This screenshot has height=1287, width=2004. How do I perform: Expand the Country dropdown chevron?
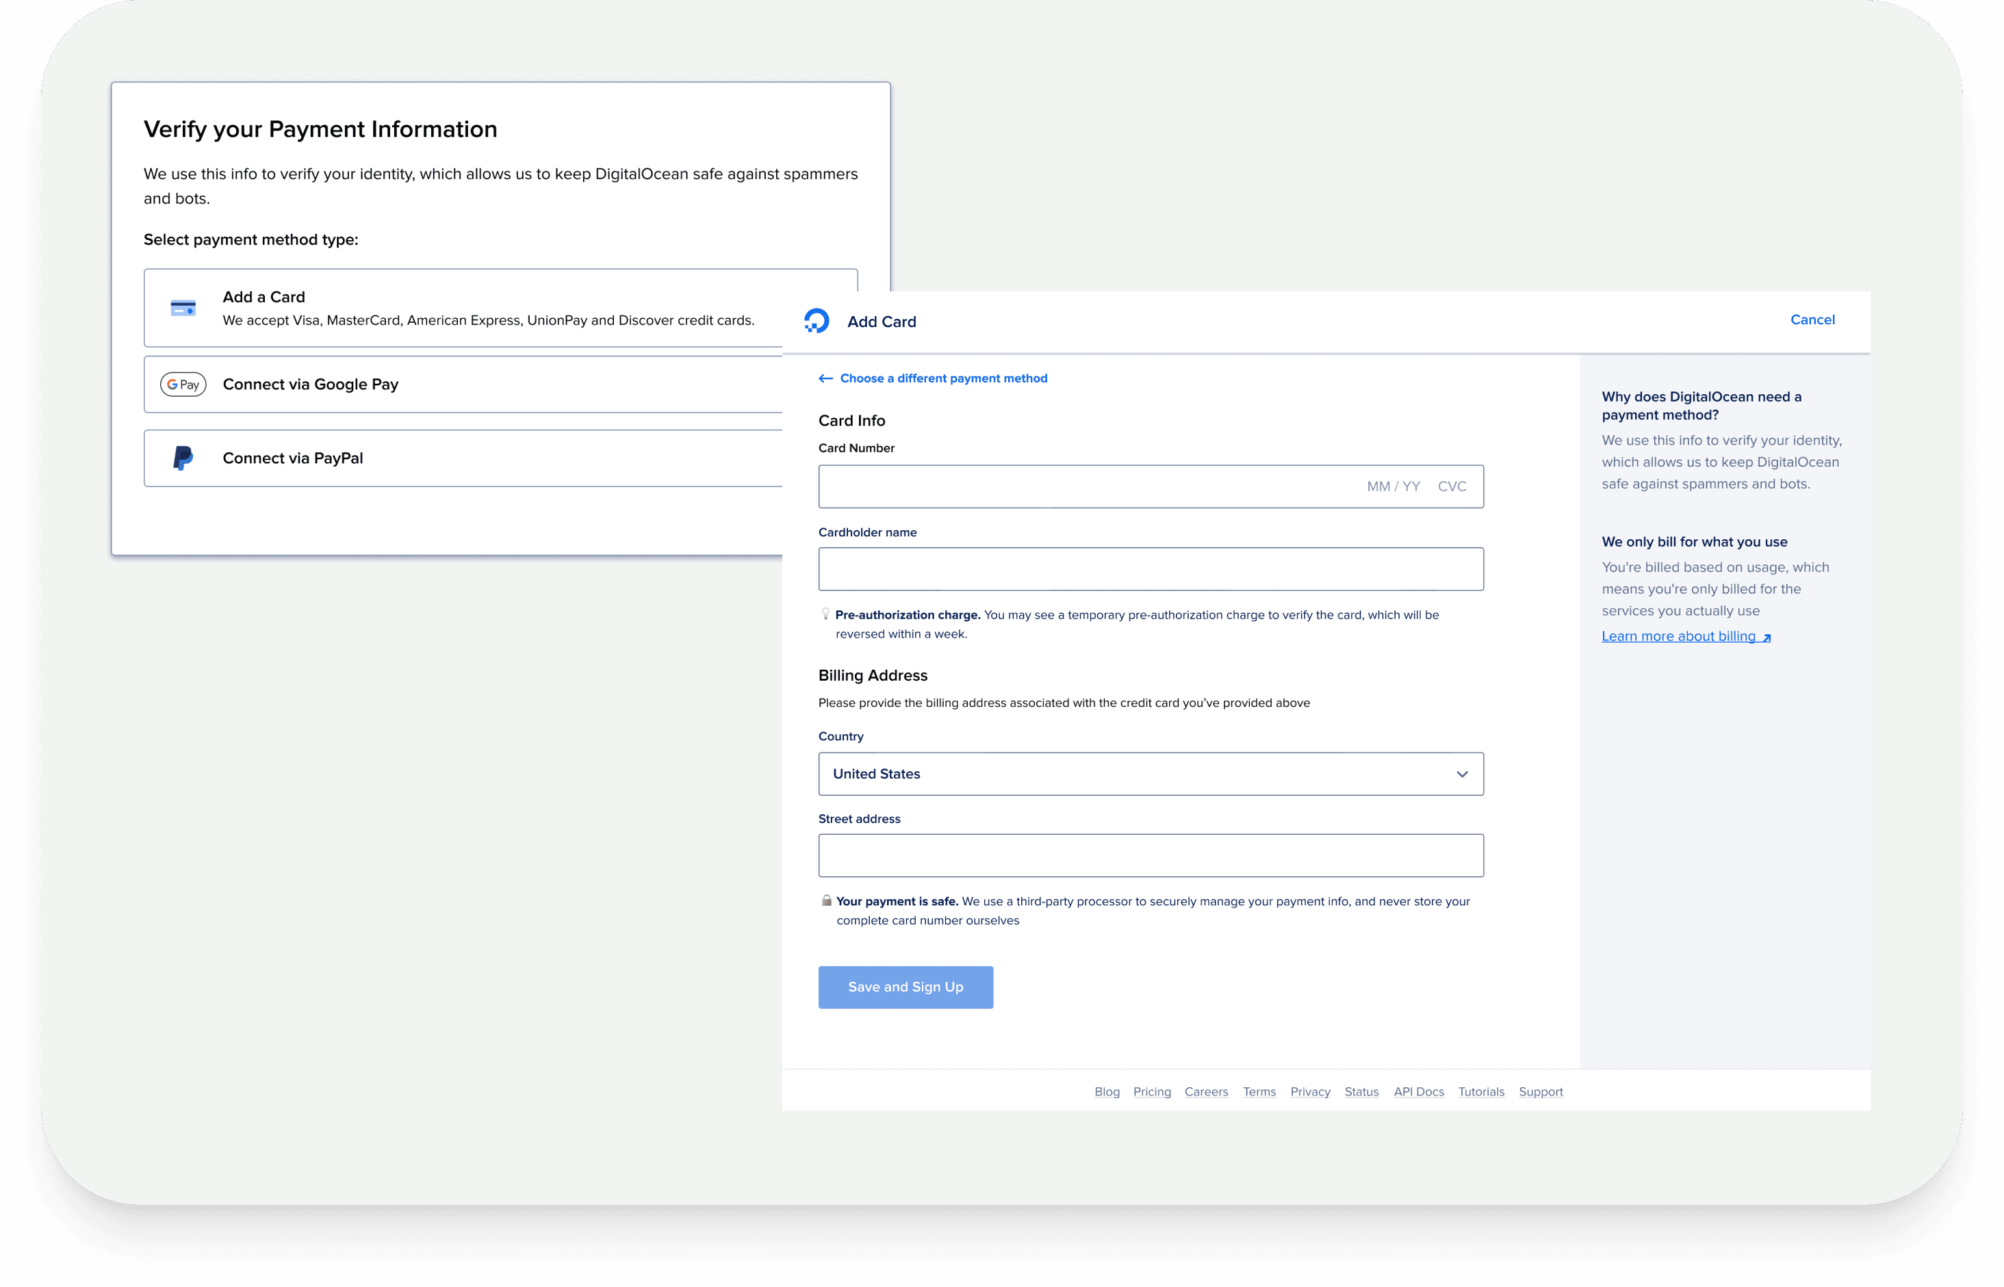1461,774
